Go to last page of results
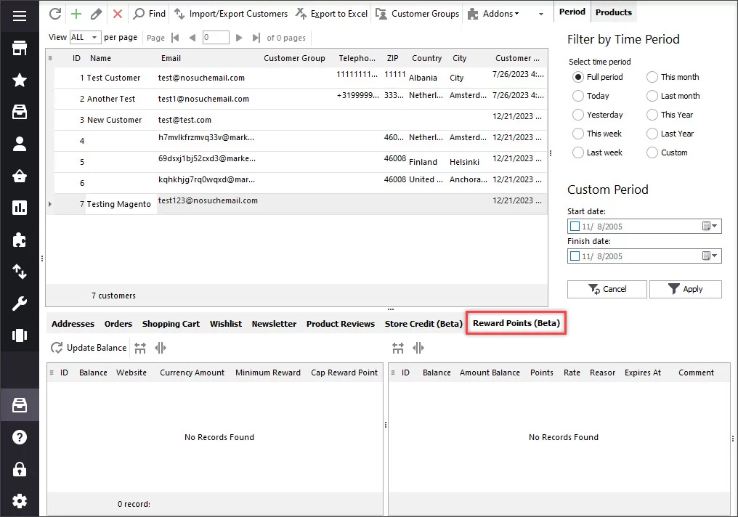The width and height of the screenshot is (738, 517). coord(256,38)
